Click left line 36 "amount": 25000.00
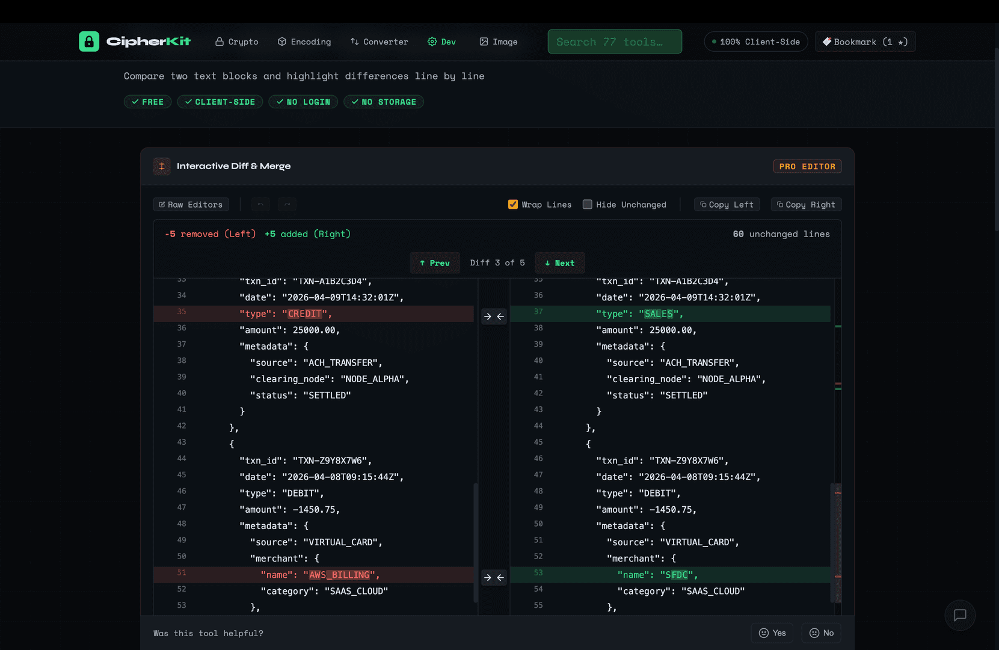Viewport: 999px width, 650px height. point(290,330)
